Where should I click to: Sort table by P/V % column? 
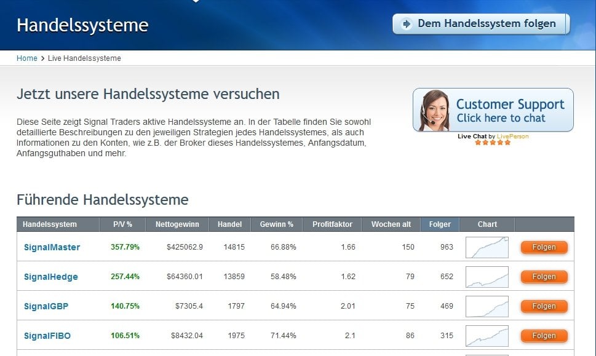[x=122, y=224]
